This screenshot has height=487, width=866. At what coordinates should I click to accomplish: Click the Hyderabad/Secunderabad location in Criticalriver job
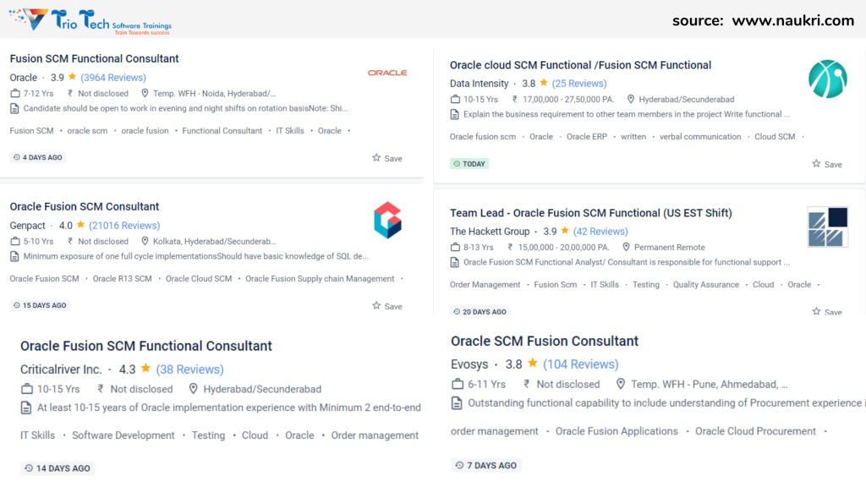pos(262,389)
